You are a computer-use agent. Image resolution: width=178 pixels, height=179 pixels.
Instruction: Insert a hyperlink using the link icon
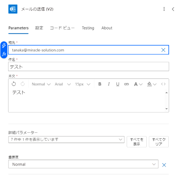tap(126, 84)
